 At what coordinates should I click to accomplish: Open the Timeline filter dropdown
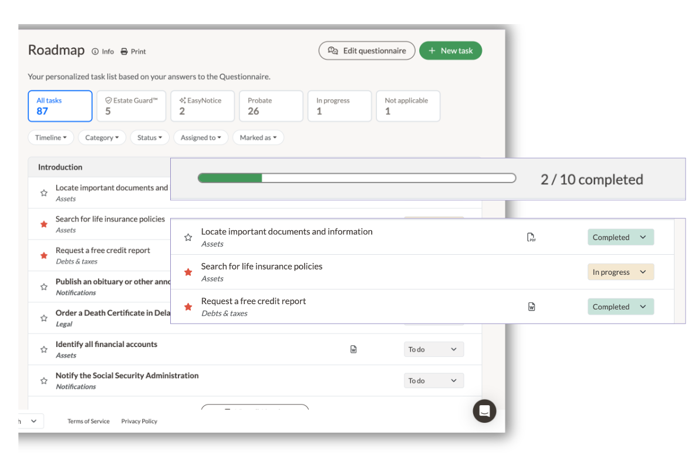click(x=50, y=137)
